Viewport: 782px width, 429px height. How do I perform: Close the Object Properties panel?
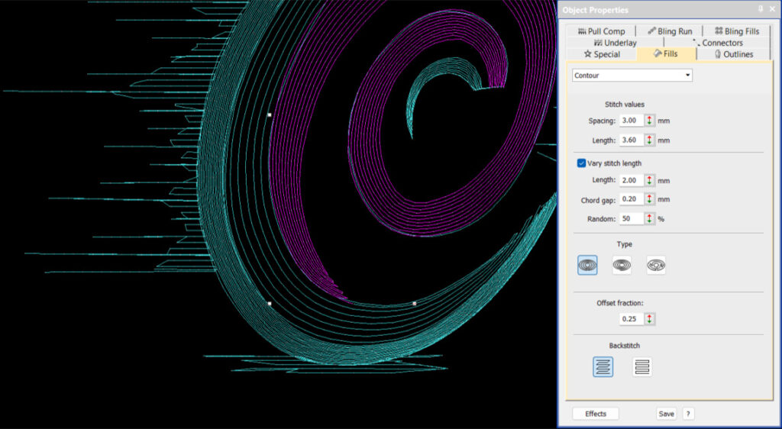[x=773, y=9]
